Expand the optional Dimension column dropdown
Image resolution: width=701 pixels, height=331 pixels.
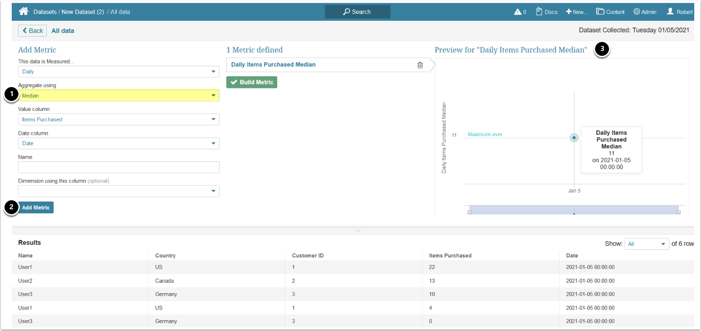(x=119, y=191)
